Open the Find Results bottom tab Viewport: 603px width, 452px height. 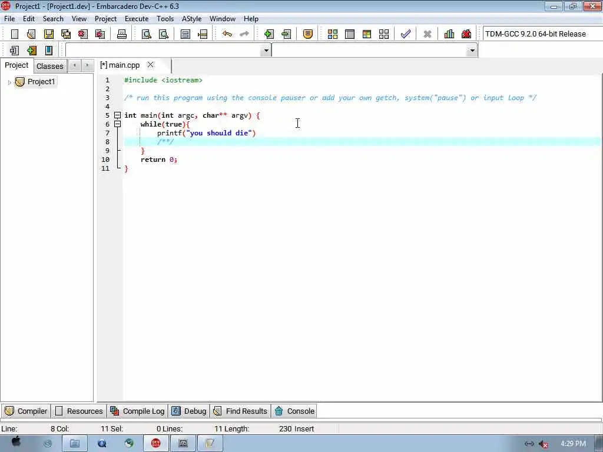pyautogui.click(x=240, y=411)
